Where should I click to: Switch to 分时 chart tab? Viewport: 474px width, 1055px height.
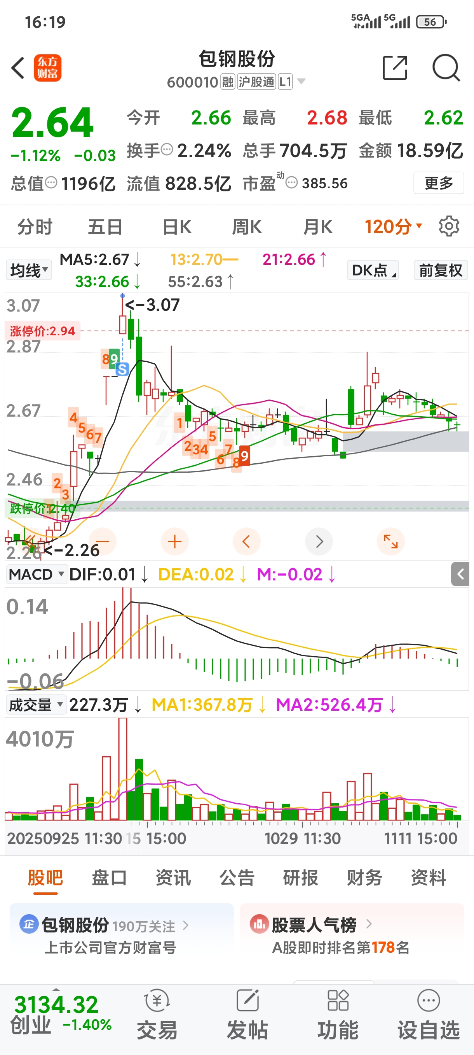[35, 226]
